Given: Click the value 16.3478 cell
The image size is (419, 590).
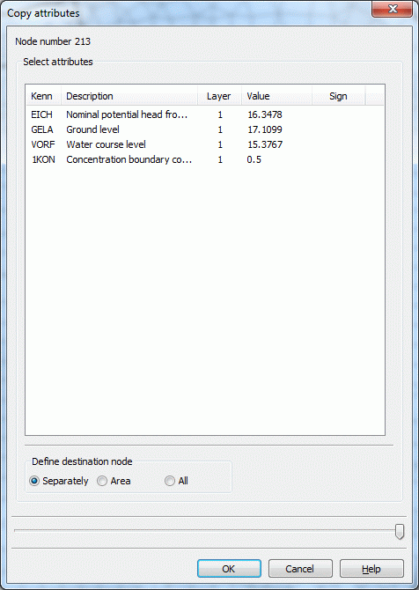Looking at the screenshot, I should pos(265,114).
